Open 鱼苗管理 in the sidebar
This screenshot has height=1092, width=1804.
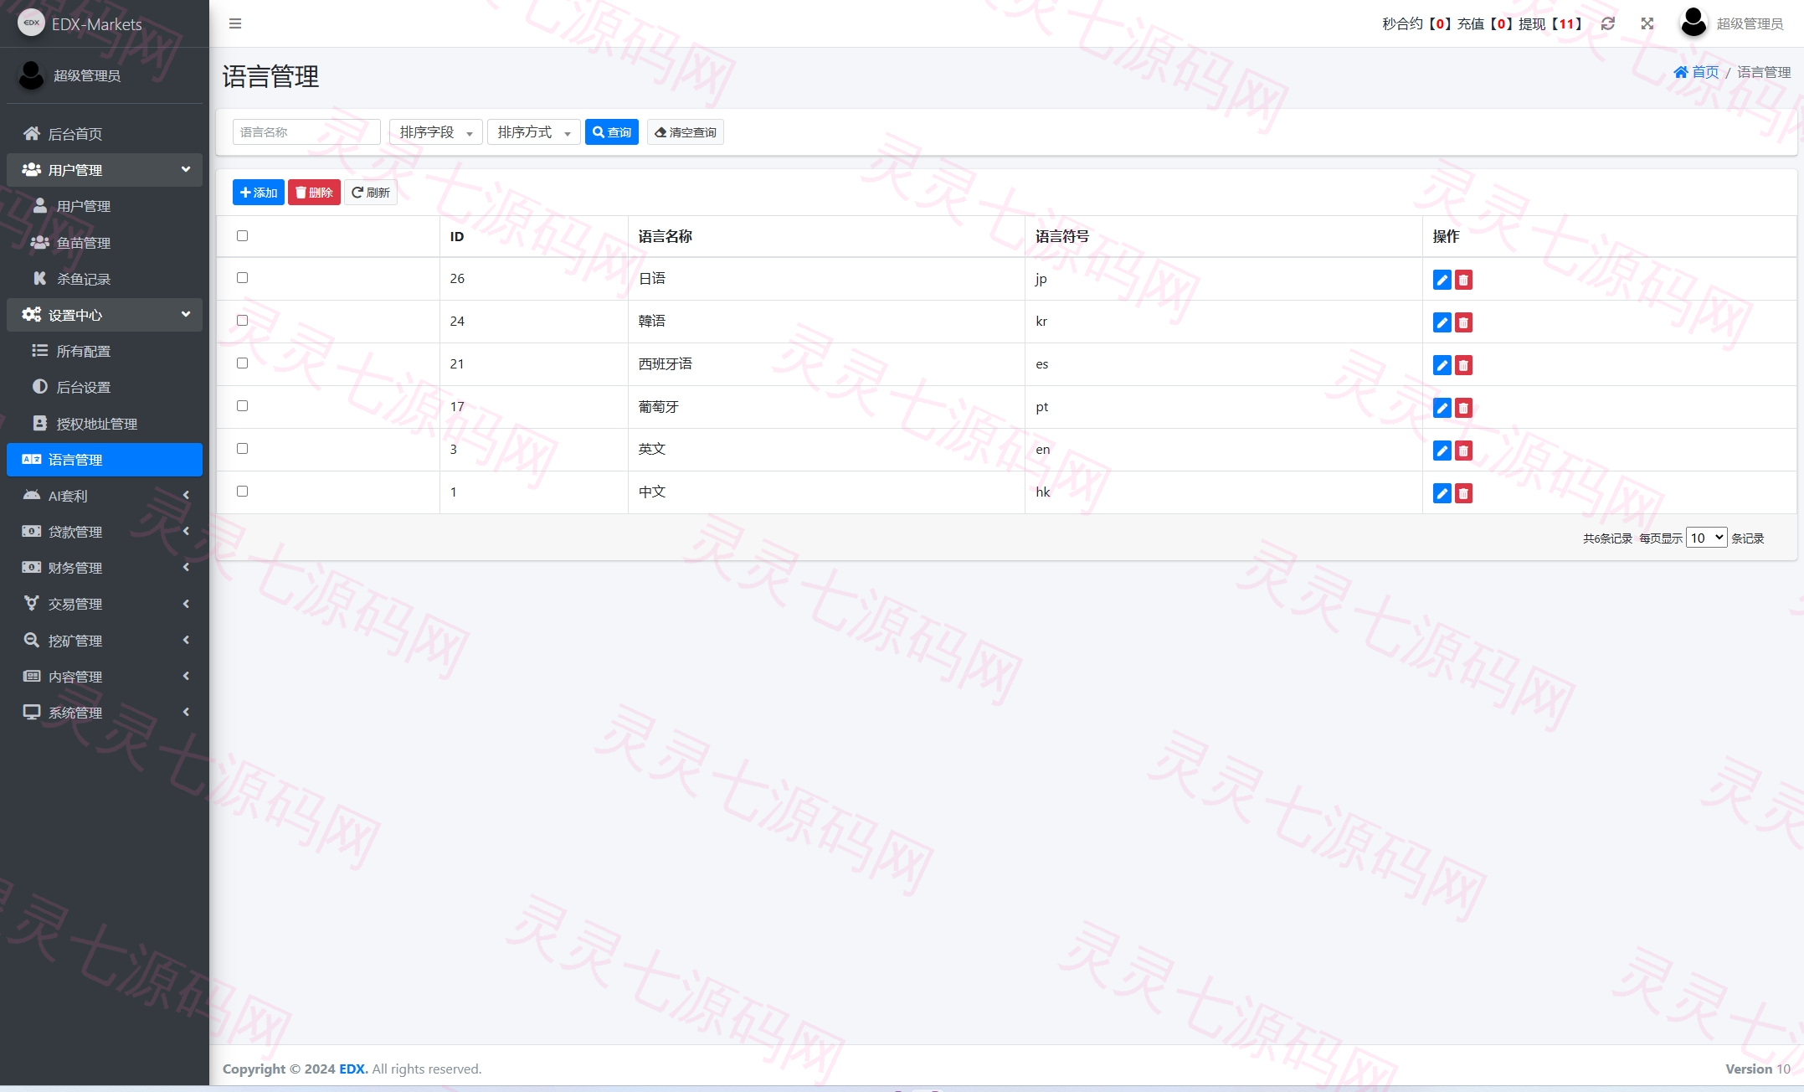[x=105, y=243]
